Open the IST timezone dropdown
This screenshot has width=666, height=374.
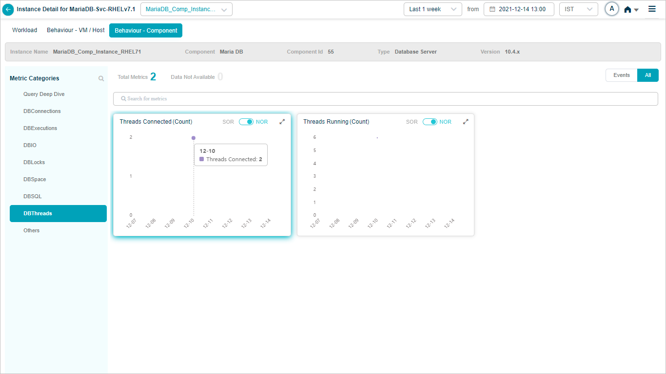(x=579, y=9)
